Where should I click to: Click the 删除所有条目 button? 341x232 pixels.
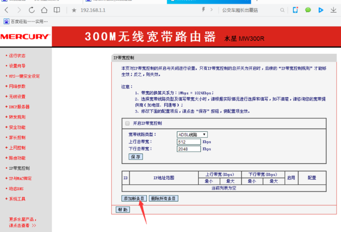(x=163, y=198)
